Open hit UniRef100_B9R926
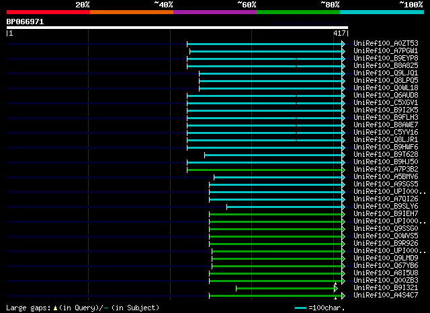Image resolution: width=430 pixels, height=313 pixels. 386,244
